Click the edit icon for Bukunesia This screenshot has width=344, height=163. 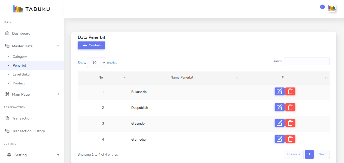[279, 91]
